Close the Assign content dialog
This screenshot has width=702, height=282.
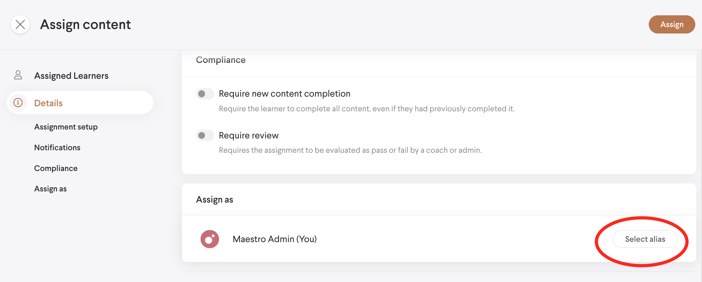[20, 25]
